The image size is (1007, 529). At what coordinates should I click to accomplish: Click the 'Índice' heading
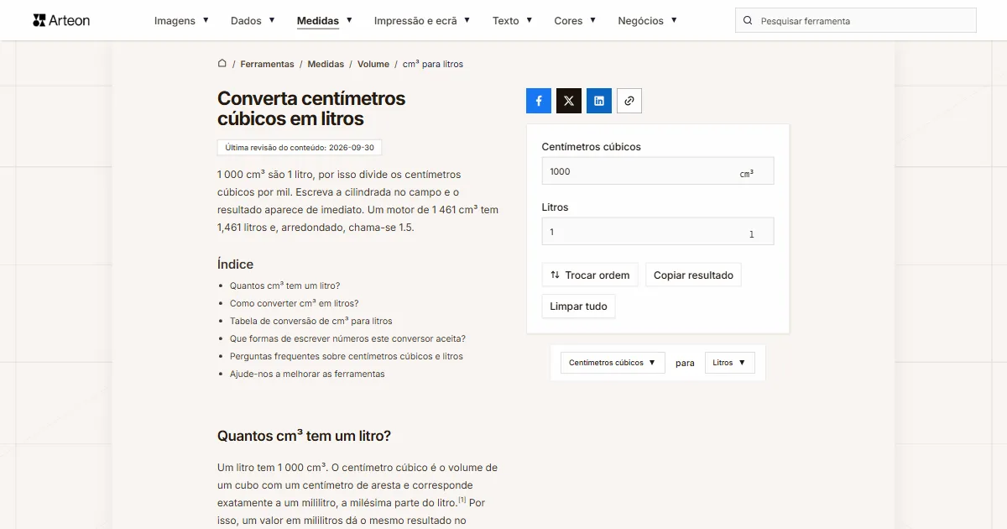[235, 264]
